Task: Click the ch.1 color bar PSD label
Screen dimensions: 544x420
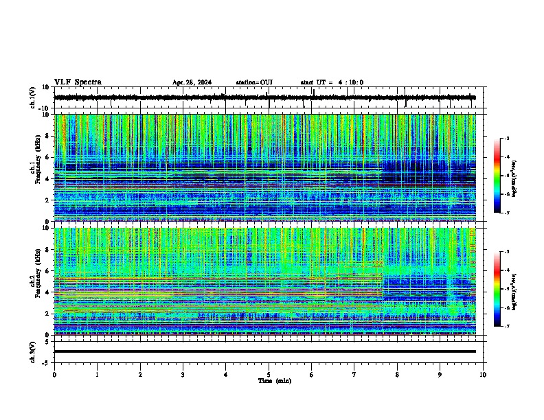Action: coord(514,179)
